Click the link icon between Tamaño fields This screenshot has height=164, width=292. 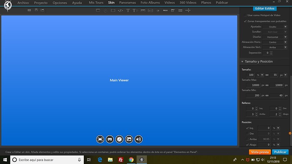click(267, 75)
